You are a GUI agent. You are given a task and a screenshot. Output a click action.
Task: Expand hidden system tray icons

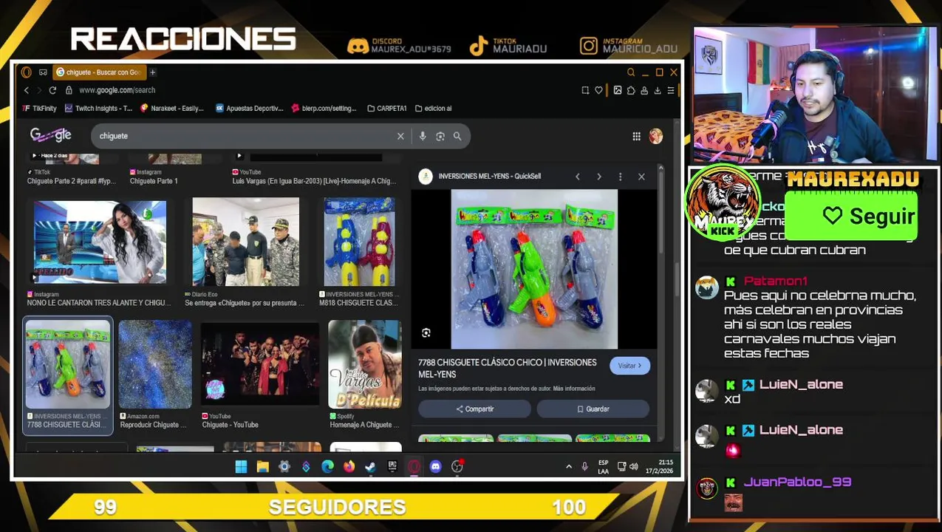coord(568,466)
